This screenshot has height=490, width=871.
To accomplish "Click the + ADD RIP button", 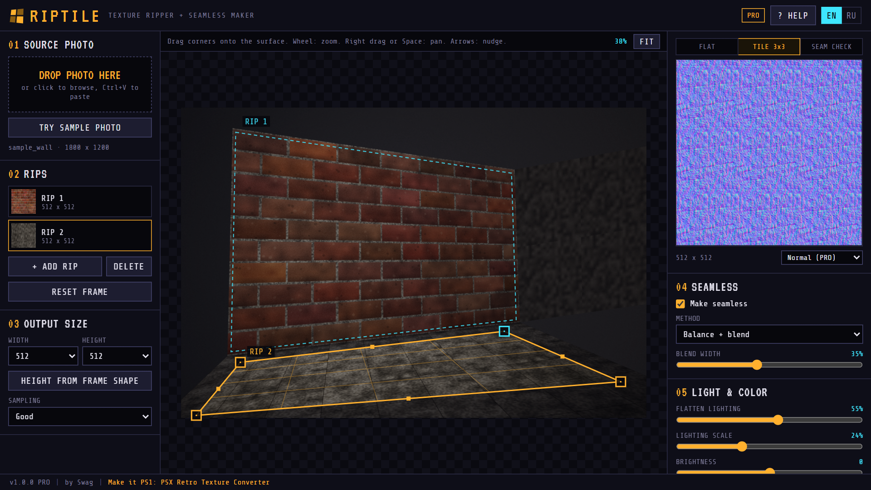I will 55,266.
